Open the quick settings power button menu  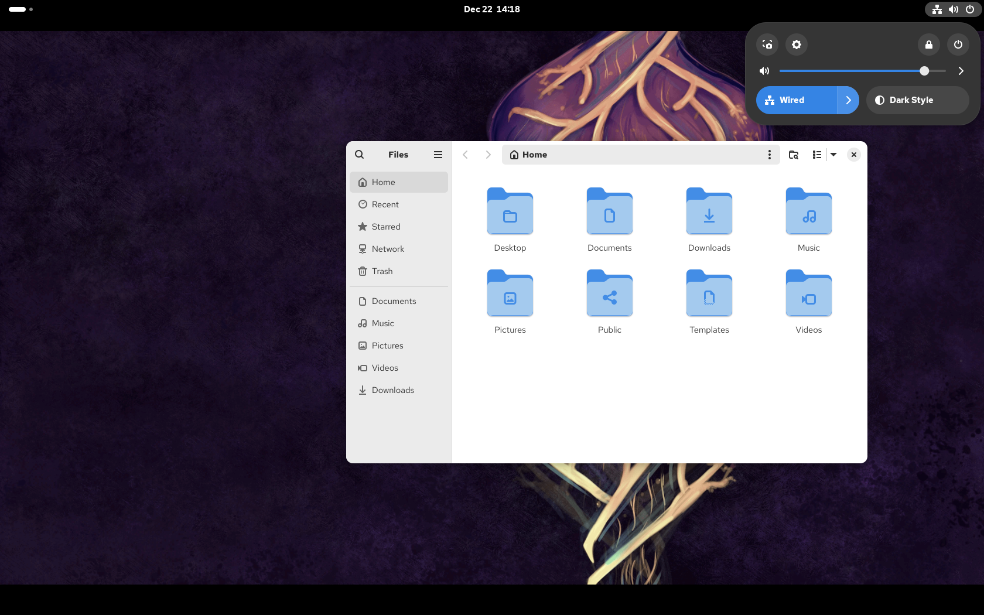click(x=958, y=45)
